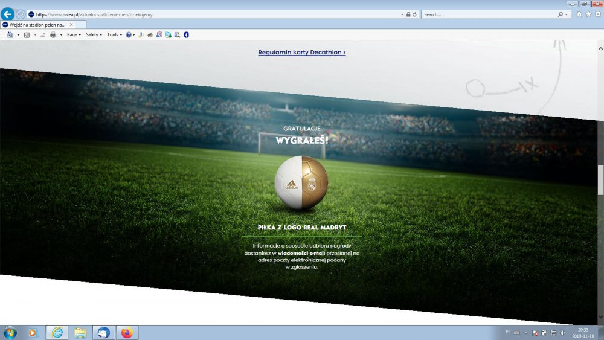Click inside the Search input box
This screenshot has width=604, height=340.
[488, 14]
